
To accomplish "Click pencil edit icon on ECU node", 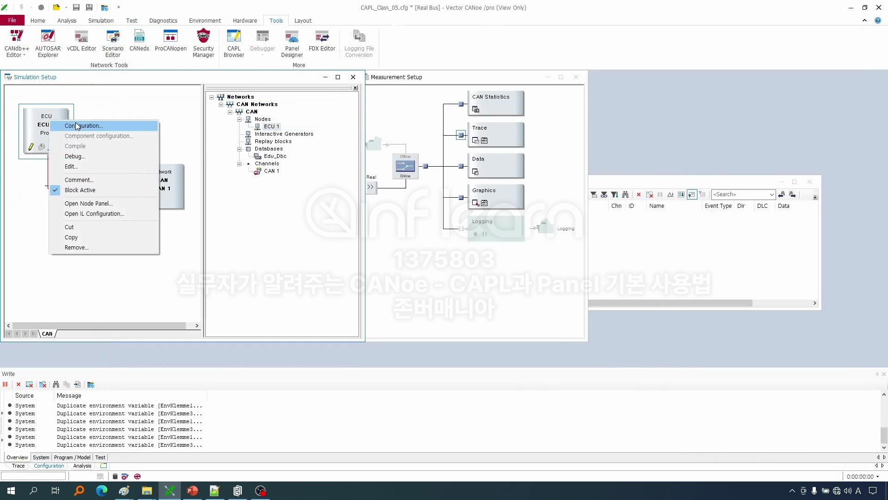I will coord(31,147).
